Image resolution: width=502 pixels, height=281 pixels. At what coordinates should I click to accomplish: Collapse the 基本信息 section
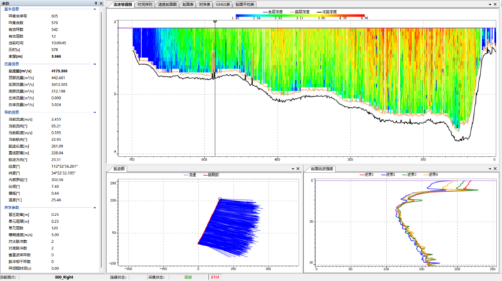(x=94, y=9)
